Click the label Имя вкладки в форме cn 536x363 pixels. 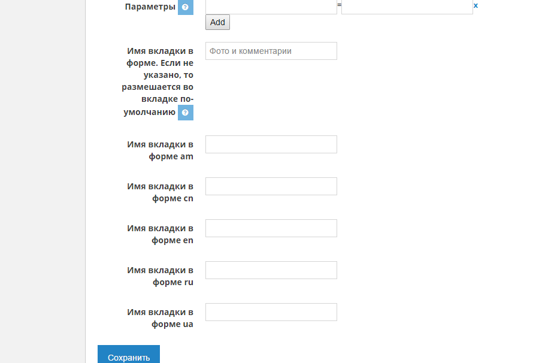tap(160, 192)
